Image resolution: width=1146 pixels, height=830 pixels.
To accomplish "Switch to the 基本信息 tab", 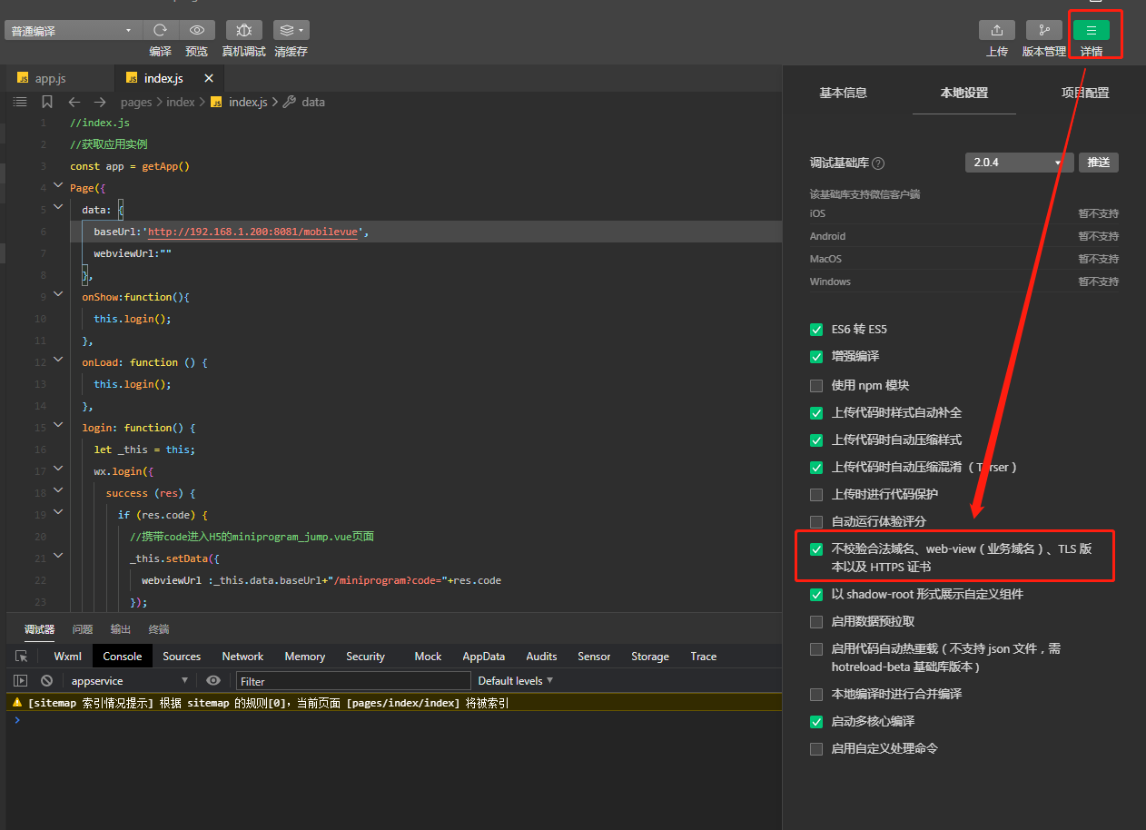I will click(843, 93).
